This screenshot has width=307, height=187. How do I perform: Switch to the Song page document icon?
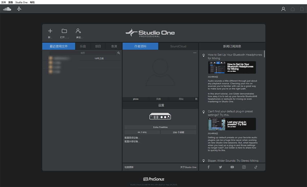pyautogui.click(x=302, y=9)
